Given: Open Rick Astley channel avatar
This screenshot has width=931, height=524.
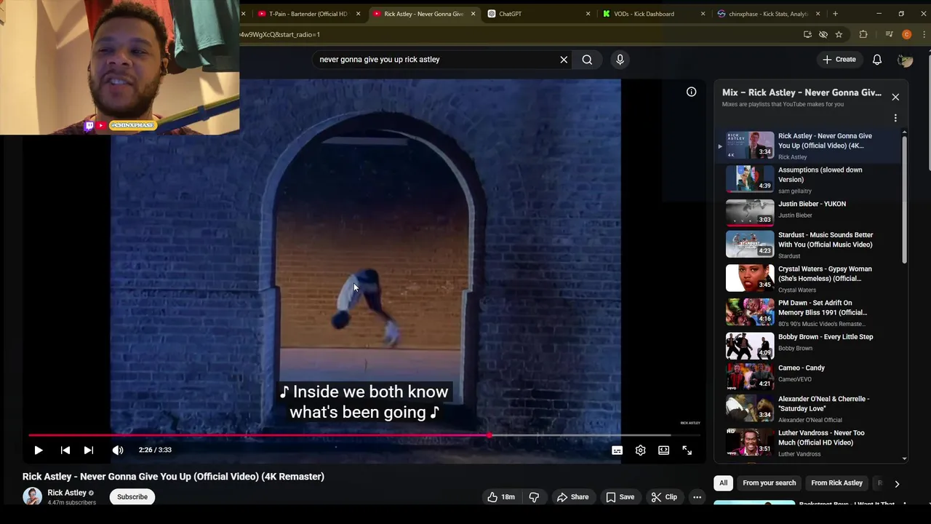Looking at the screenshot, I should coord(32,496).
